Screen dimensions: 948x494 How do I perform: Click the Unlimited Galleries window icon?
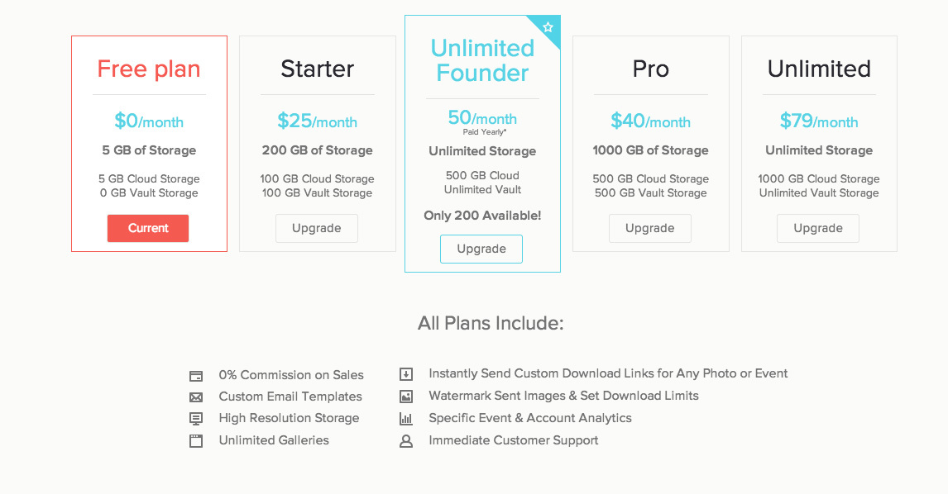click(196, 441)
